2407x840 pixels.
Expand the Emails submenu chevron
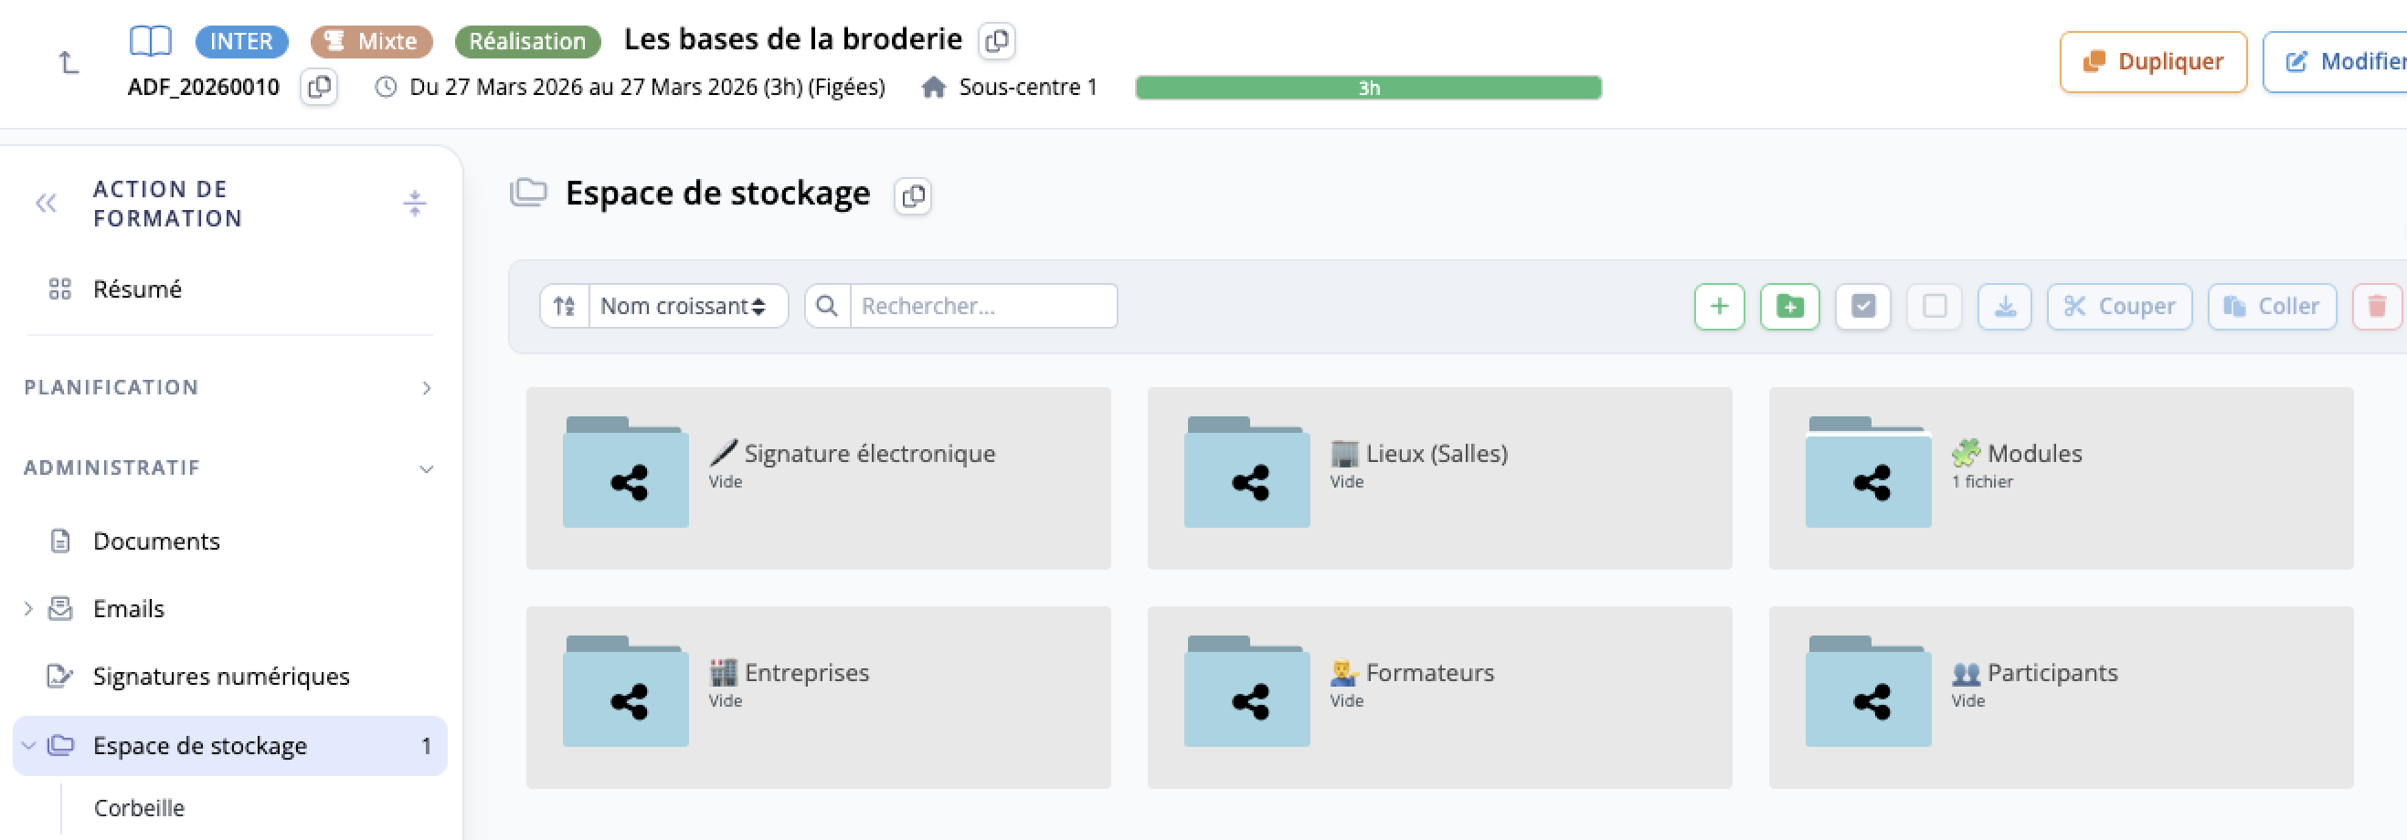pyautogui.click(x=27, y=608)
